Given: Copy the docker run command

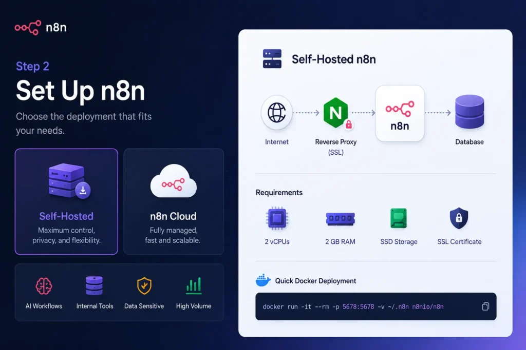Looking at the screenshot, I should [x=485, y=306].
